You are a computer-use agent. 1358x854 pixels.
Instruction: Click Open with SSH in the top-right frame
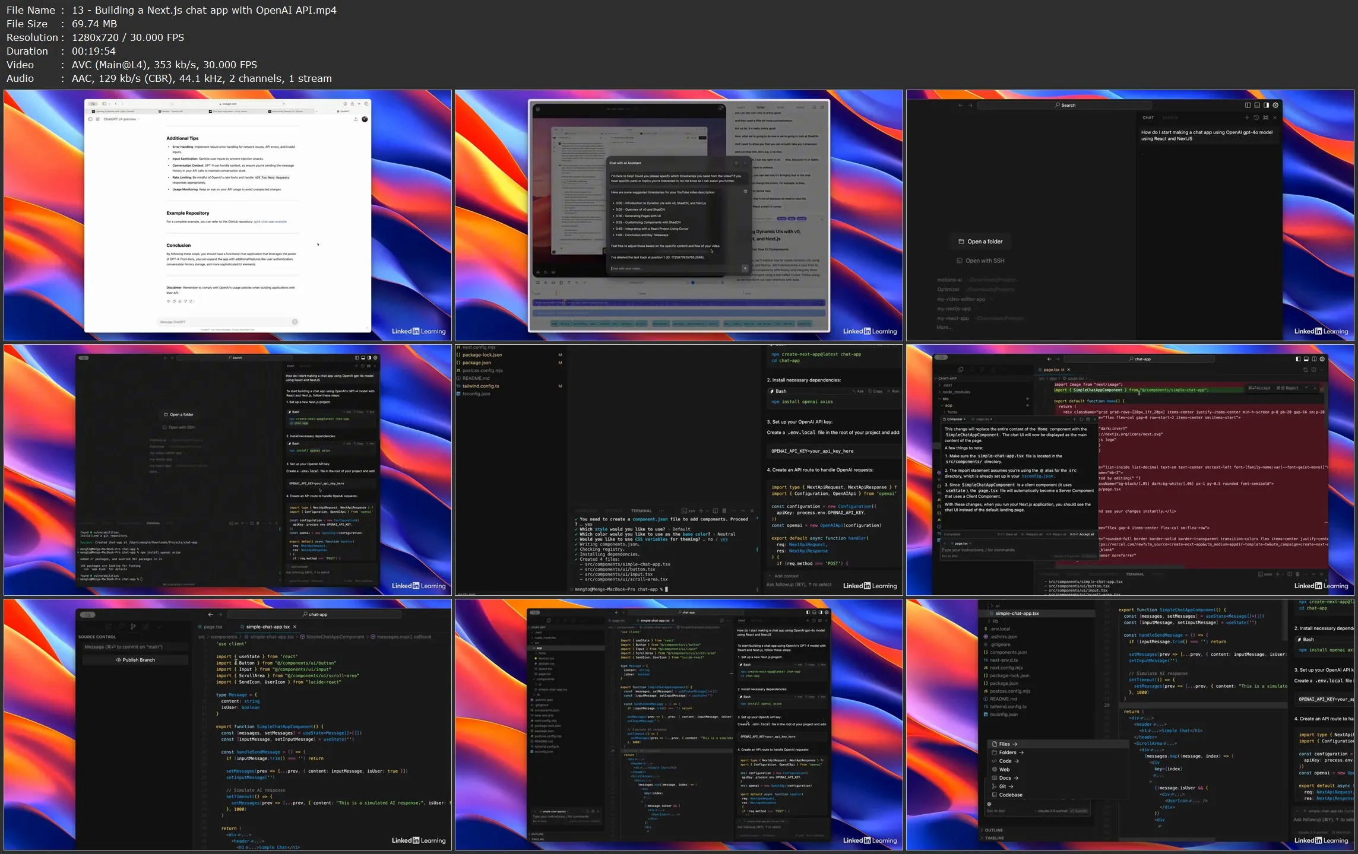tap(980, 261)
